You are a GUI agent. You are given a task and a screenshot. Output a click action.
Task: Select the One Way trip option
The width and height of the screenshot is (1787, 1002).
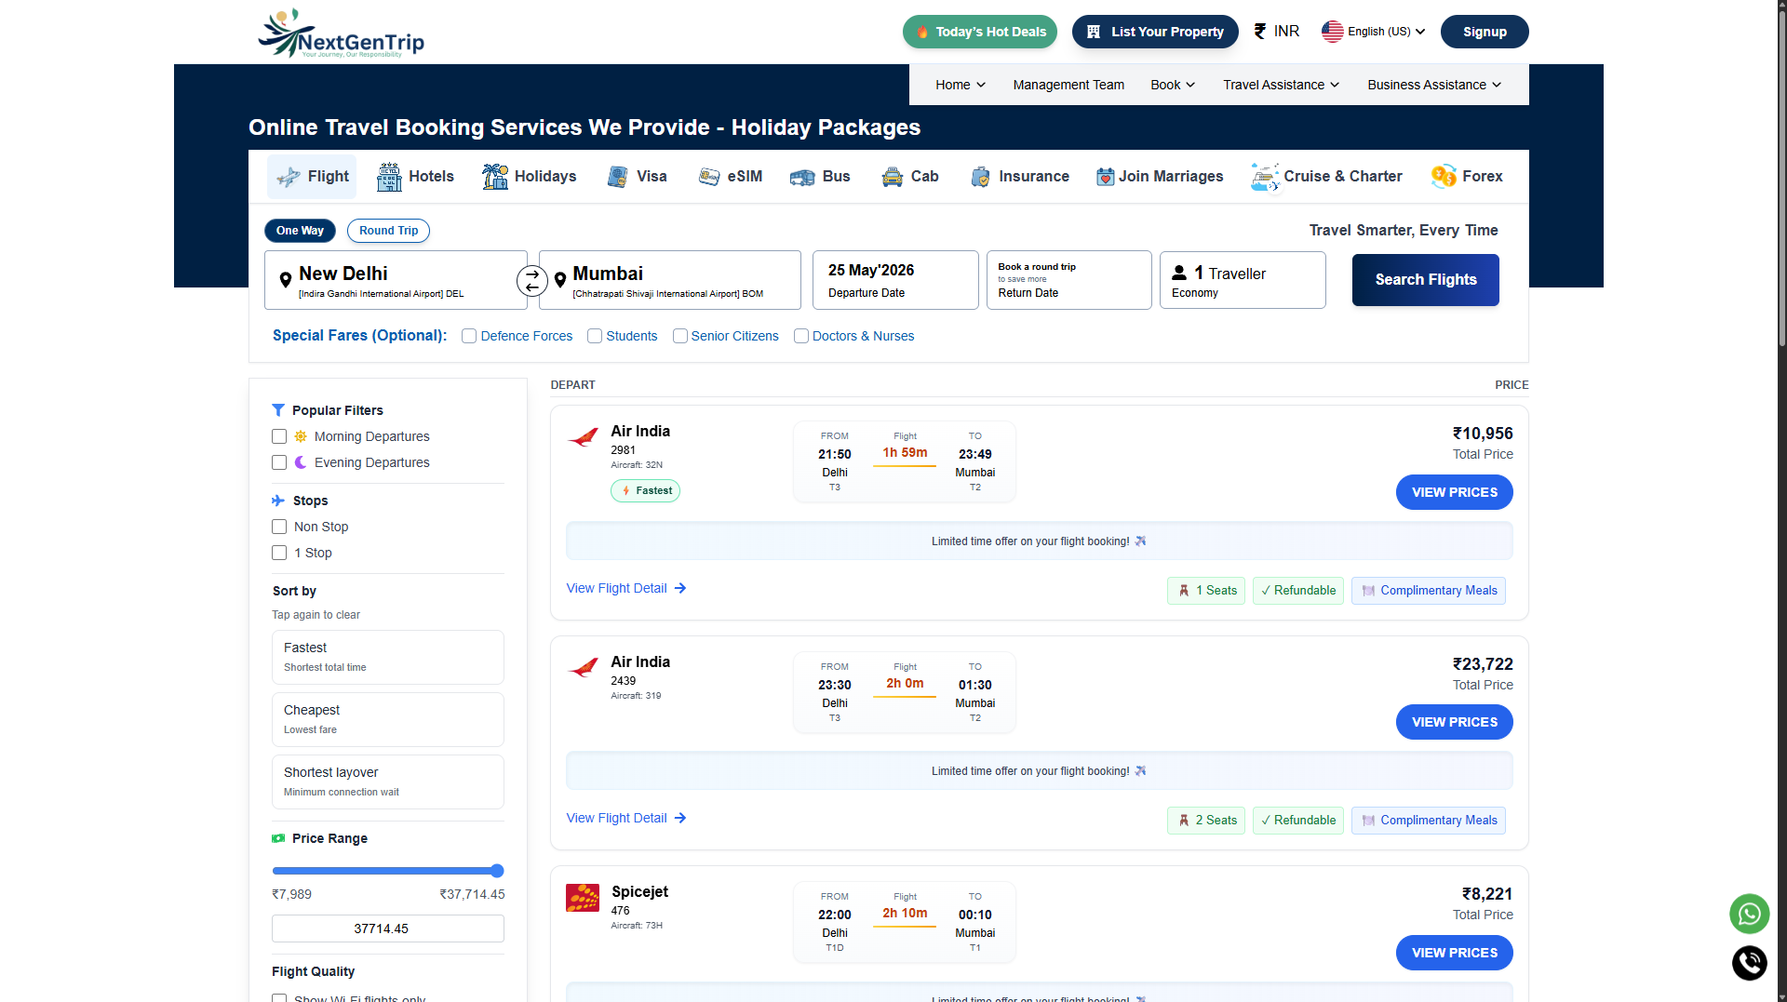coord(300,231)
